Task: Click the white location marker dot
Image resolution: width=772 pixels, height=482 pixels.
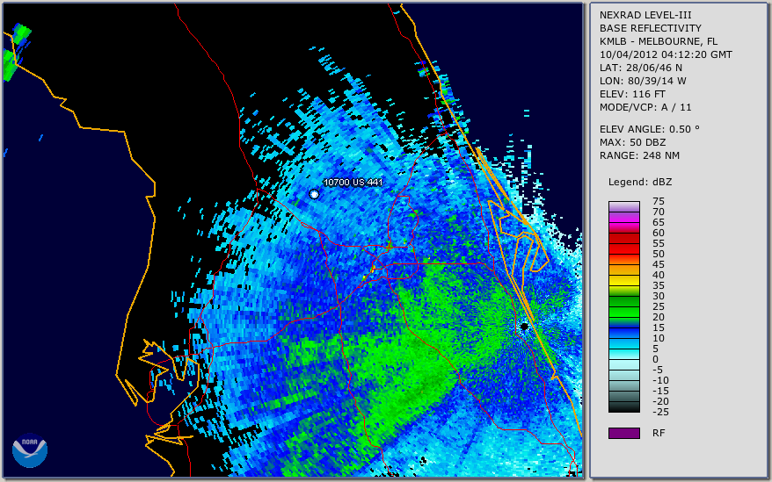Action: 314,194
